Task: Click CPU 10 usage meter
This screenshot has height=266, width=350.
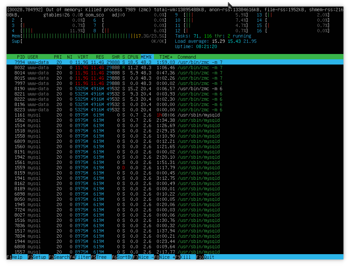Action: 212,20
